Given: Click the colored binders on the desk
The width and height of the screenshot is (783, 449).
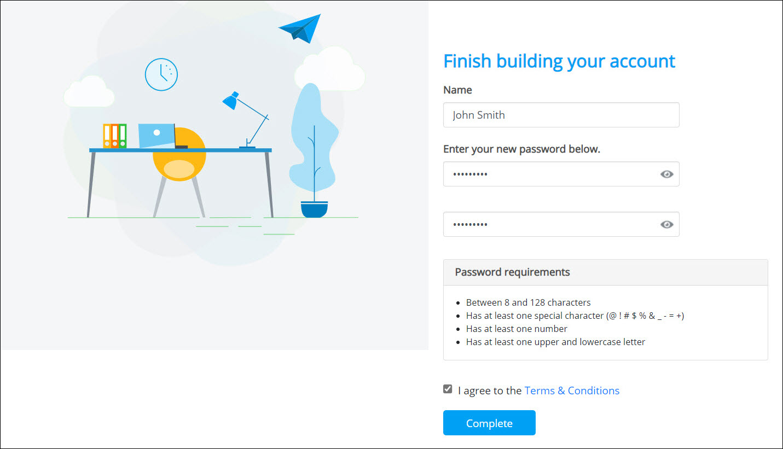Looking at the screenshot, I should (115, 136).
